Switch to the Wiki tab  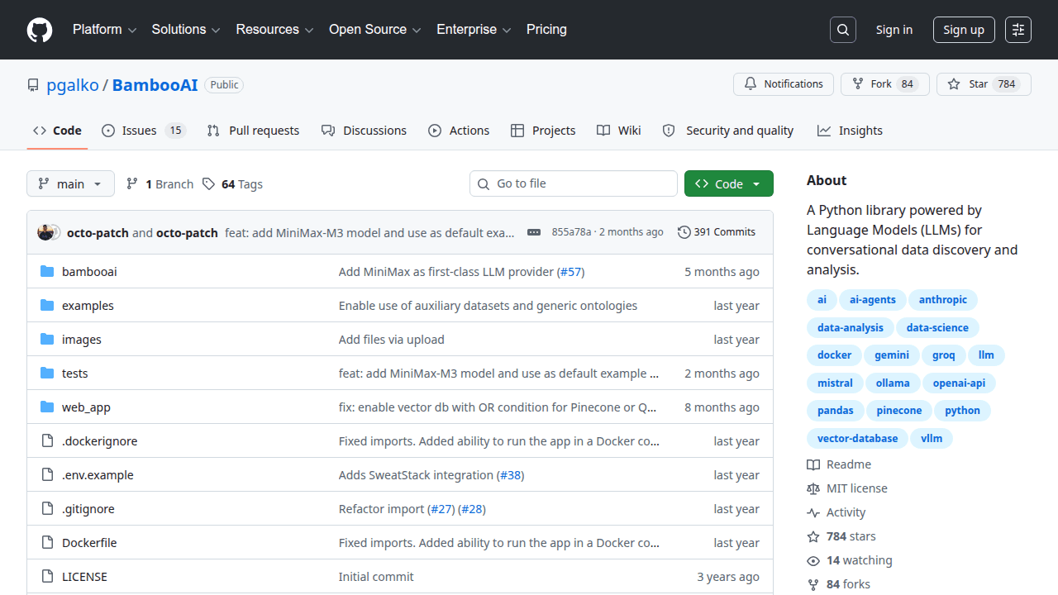pos(619,131)
